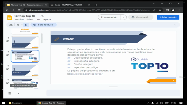The width and height of the screenshot is (187, 105).
Task: Click the filmstrip vertical scrollbar
Action: coord(42,38)
